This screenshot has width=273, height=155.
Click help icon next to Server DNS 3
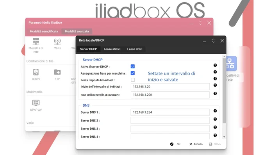coord(215,127)
